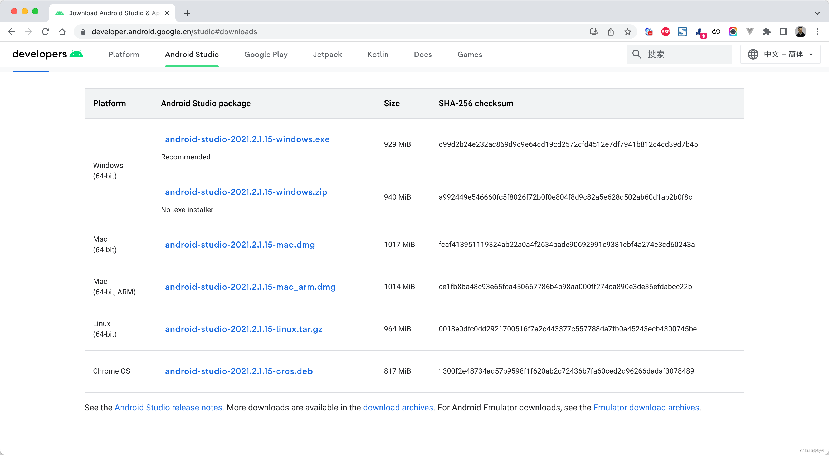
Task: Open the blue S extension
Action: coord(682,32)
